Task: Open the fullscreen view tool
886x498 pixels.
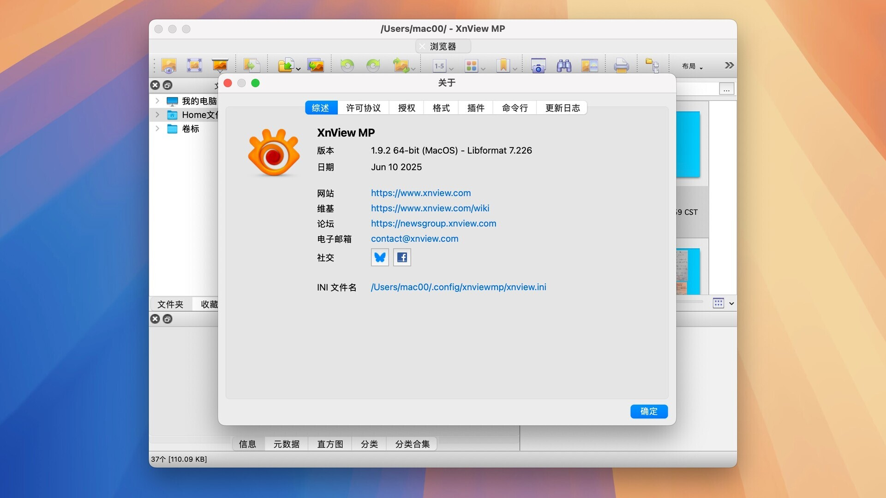Action: click(194, 65)
